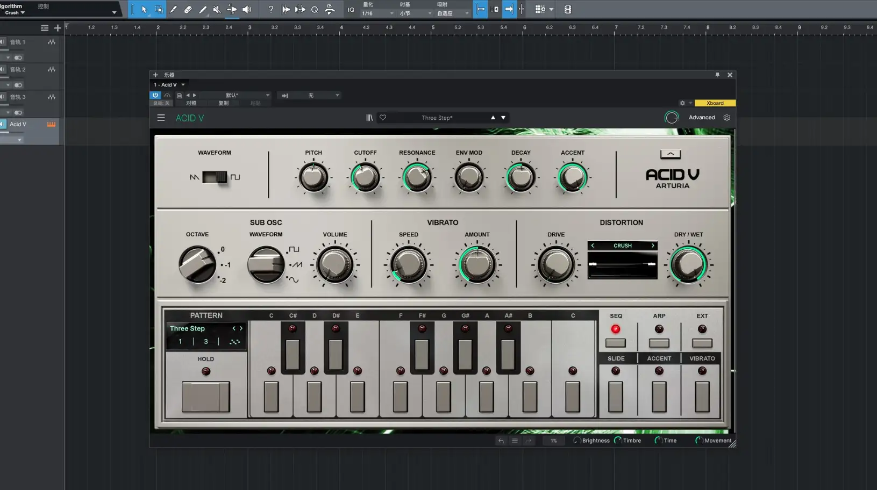The image size is (877, 490).
Task: Enable the EXT mode button
Action: click(x=702, y=343)
